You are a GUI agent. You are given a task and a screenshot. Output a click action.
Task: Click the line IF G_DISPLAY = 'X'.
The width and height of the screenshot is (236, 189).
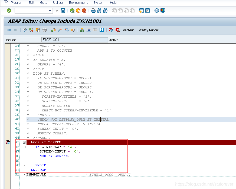tap(55, 147)
